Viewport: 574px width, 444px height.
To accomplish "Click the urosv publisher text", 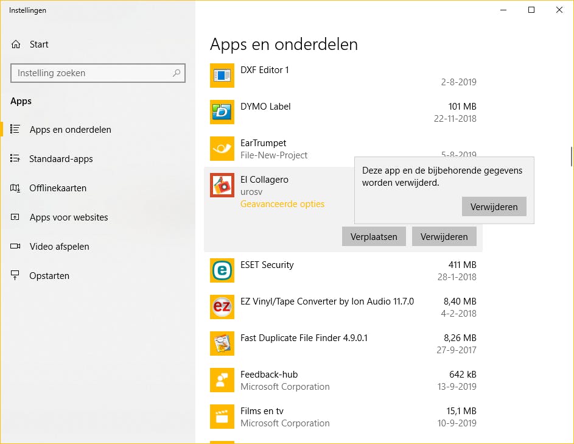I will pos(251,192).
